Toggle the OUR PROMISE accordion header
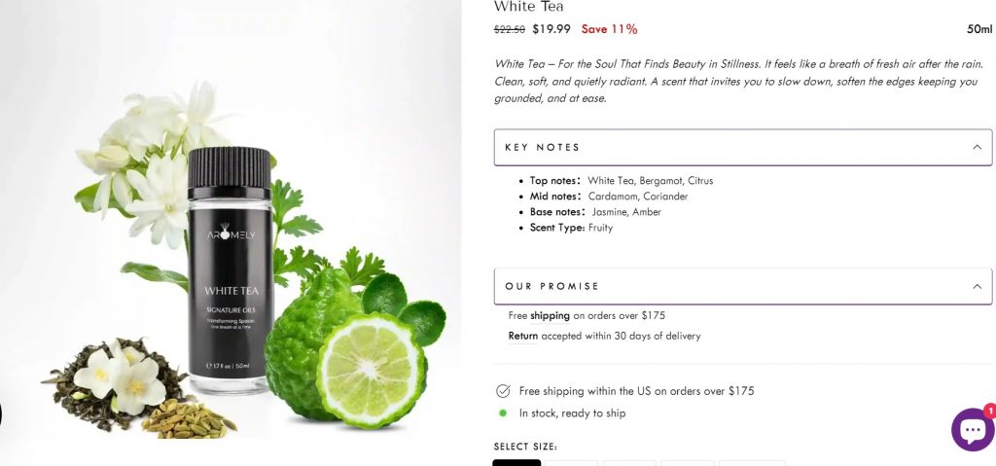The width and height of the screenshot is (996, 466). click(x=743, y=286)
